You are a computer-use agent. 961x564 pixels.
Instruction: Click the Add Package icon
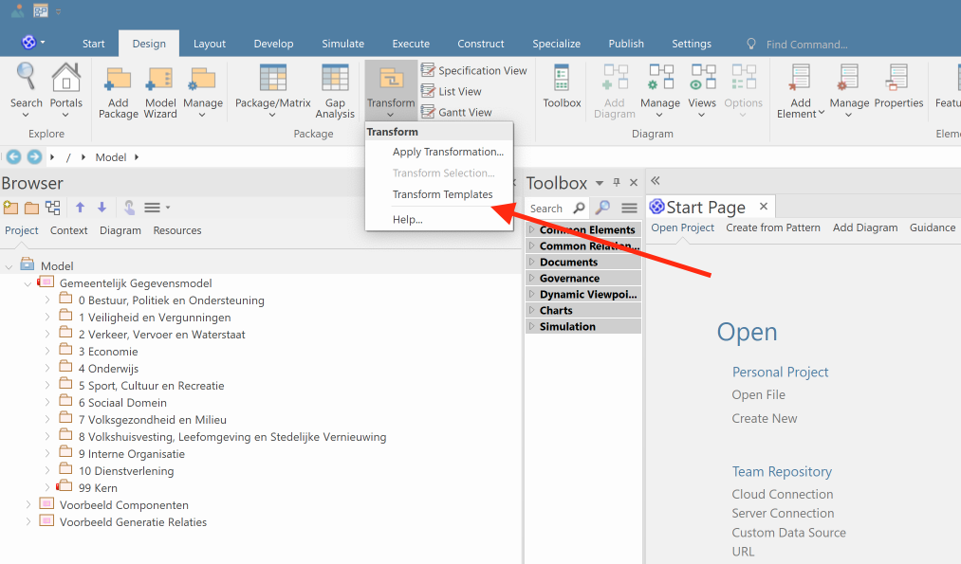118,82
